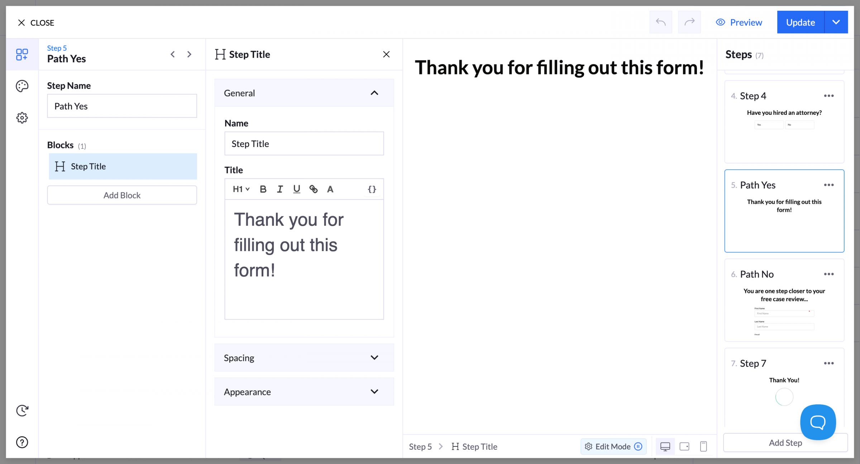This screenshot has height=464, width=860.
Task: Pause Edit Mode with the pause toggle
Action: [x=638, y=446]
